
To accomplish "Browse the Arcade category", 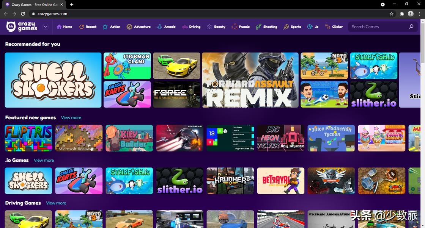I will (166, 27).
